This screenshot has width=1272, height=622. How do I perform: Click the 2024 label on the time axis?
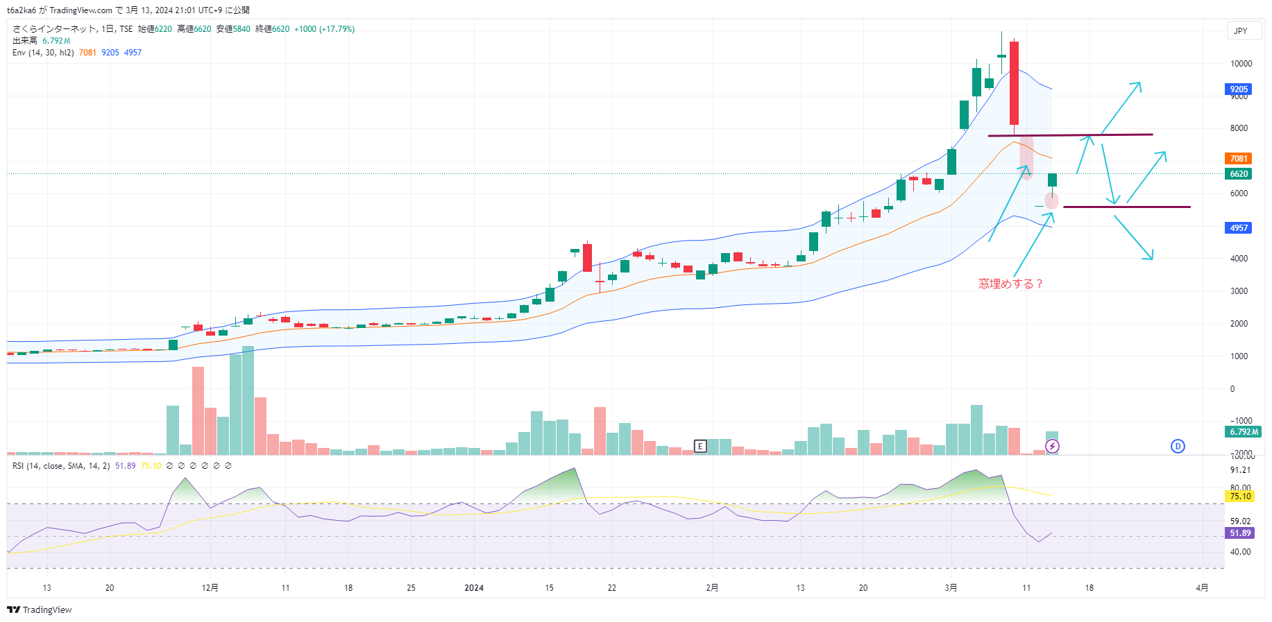tap(474, 587)
